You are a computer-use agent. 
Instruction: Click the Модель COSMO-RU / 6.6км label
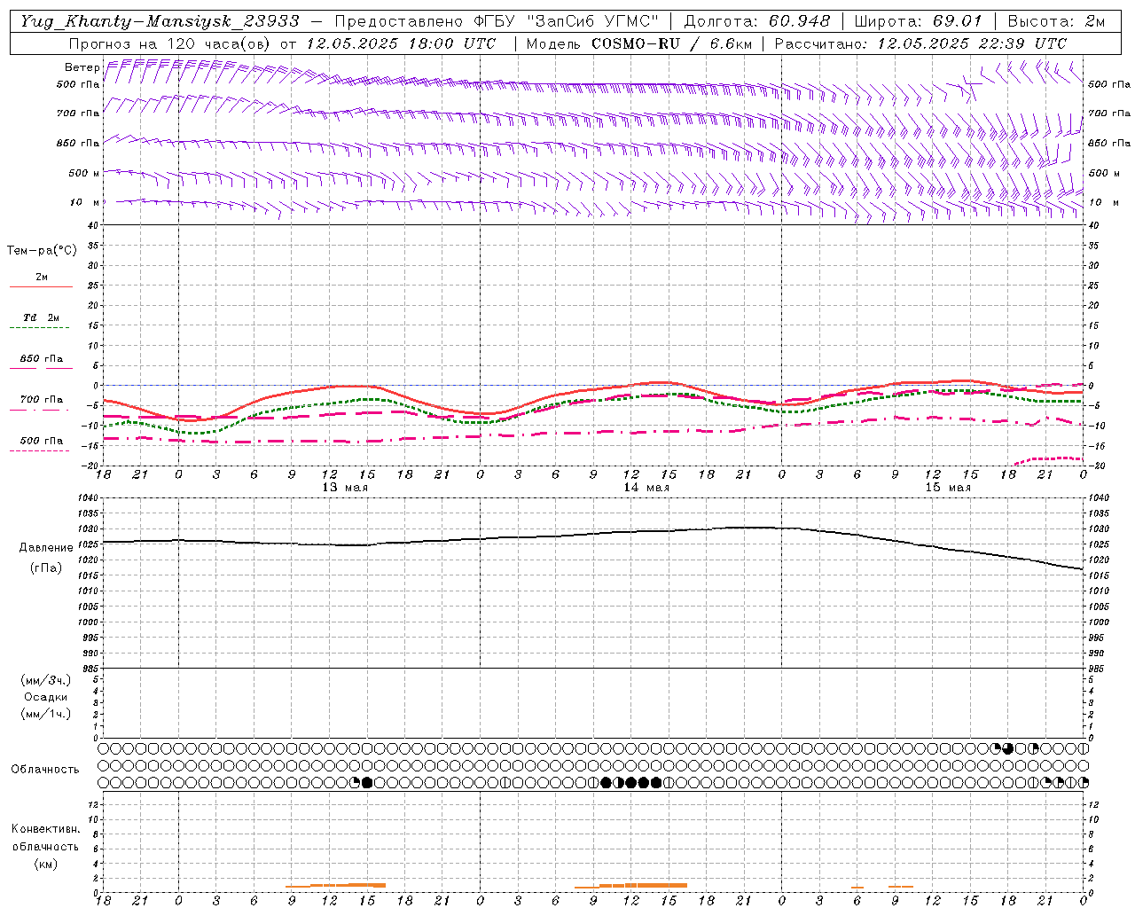pos(639,43)
